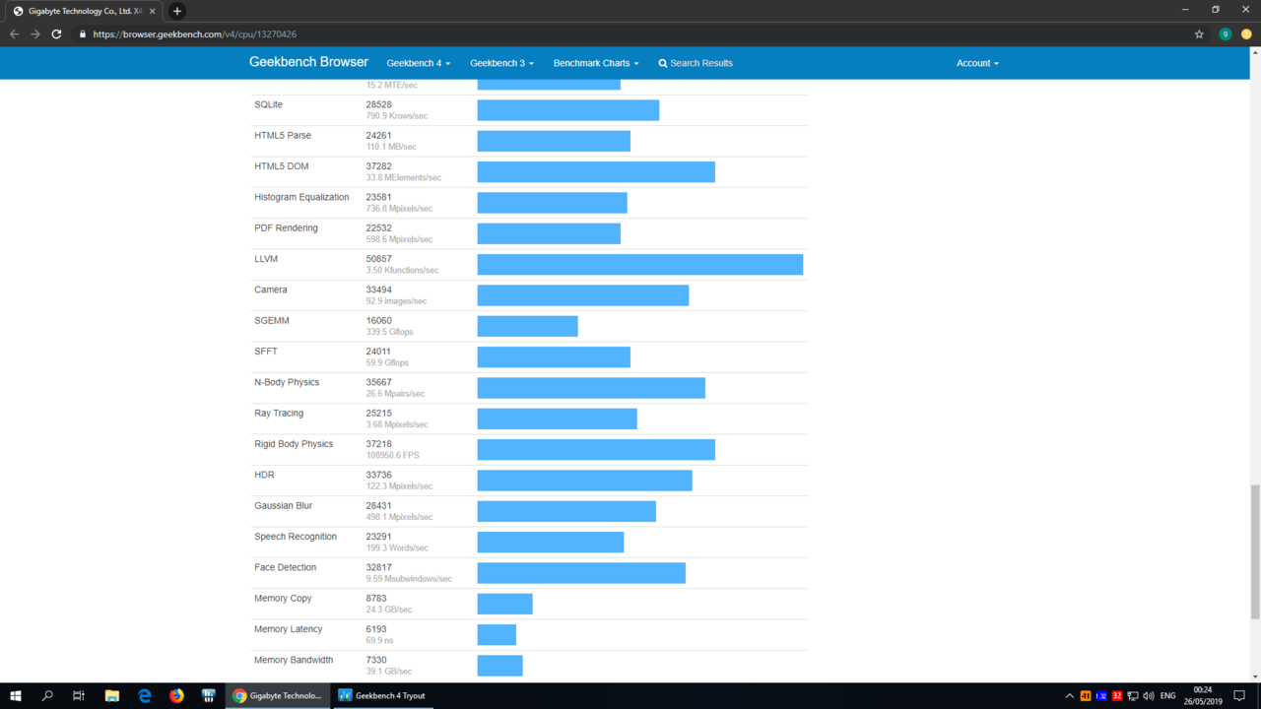This screenshot has width=1261, height=709.
Task: Select the HTML5 DOM score 37282
Action: point(378,166)
